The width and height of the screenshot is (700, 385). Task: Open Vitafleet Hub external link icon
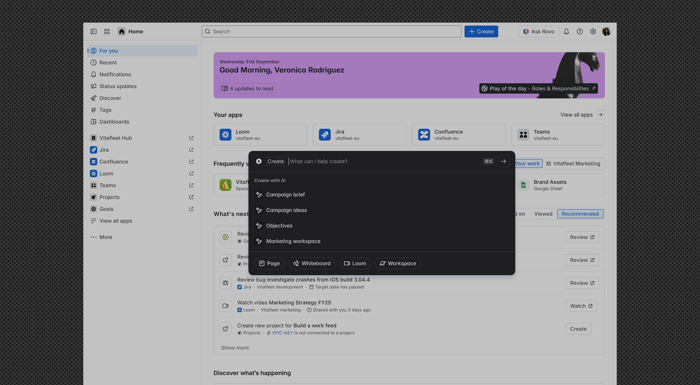pyautogui.click(x=191, y=138)
